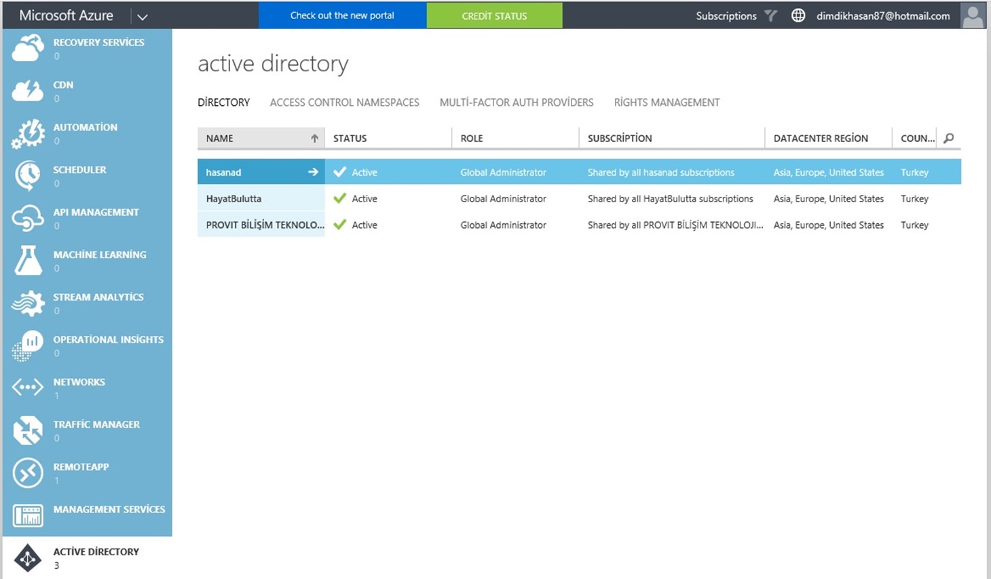The image size is (991, 579).
Task: Sort by the Status column header
Action: click(350, 138)
